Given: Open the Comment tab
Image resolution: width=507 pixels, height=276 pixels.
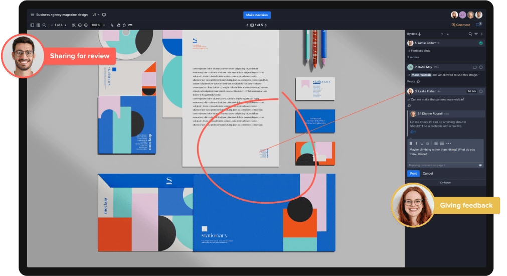Looking at the screenshot, I should point(461,25).
